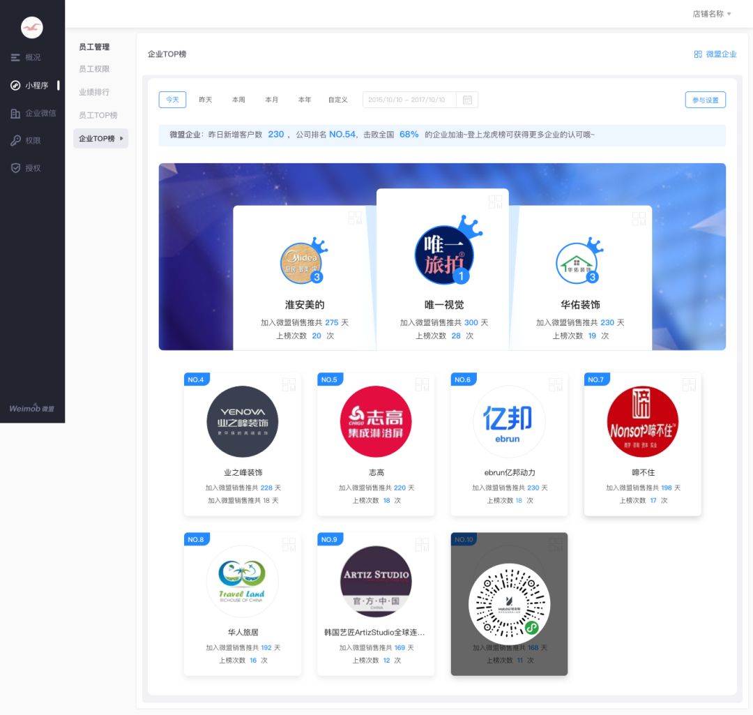Show QR code icon on 业之峰装饰 card

pyautogui.click(x=289, y=384)
